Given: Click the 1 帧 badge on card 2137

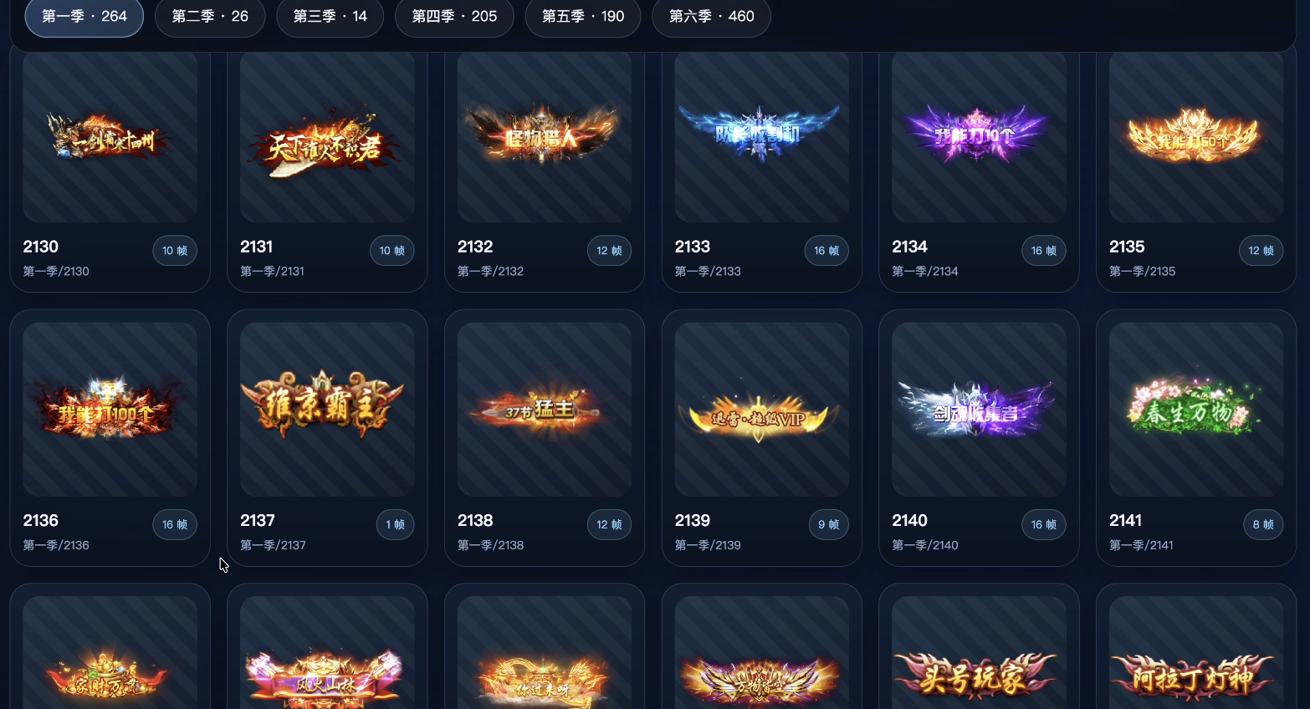Looking at the screenshot, I should click(395, 525).
